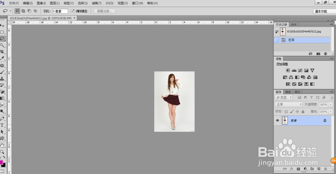
Task: Add a Color Balance adjustment
Action: click(291, 77)
